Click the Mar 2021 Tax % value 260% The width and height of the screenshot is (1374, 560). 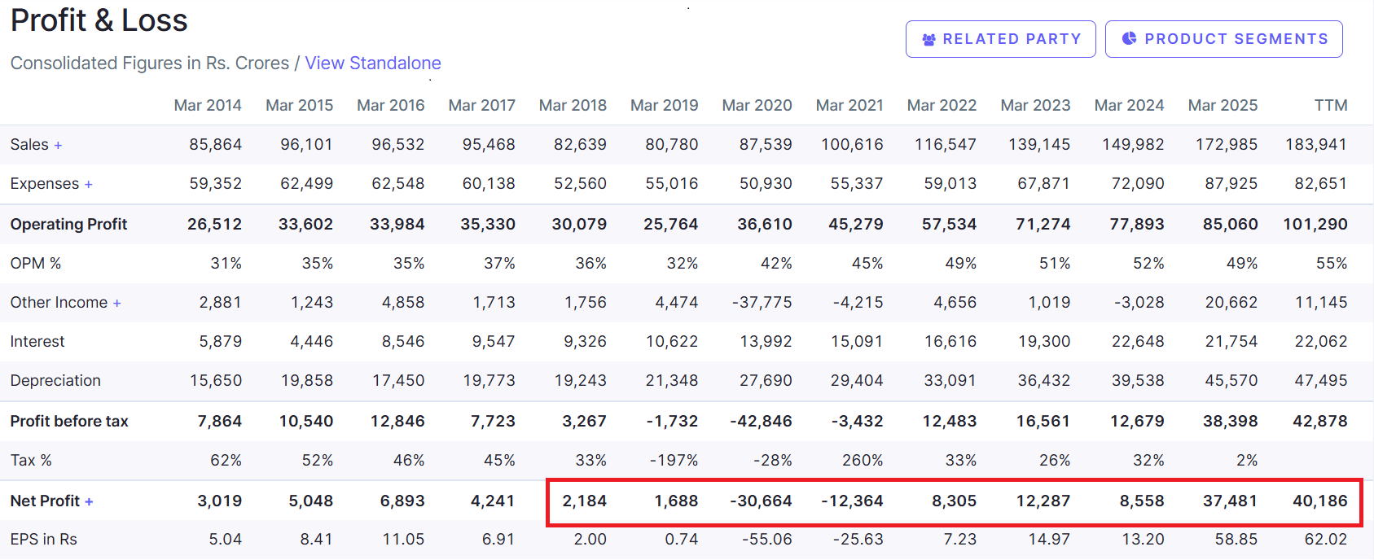point(862,461)
